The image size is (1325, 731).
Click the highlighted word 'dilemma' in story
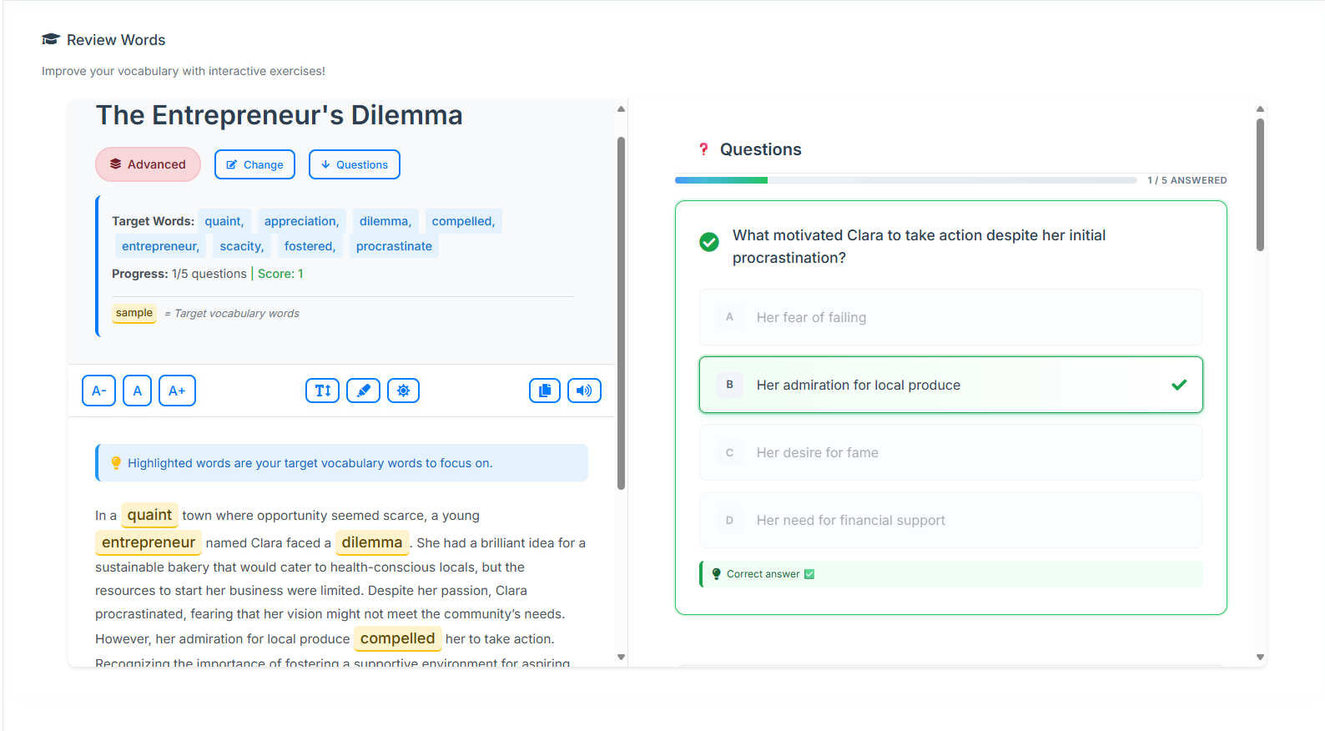[x=372, y=542]
